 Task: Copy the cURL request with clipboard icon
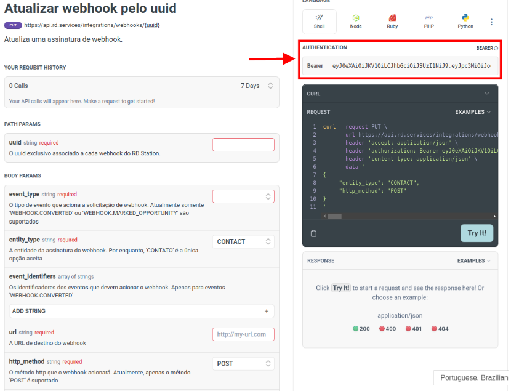pos(313,233)
